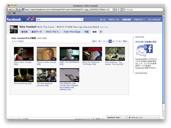The image size is (171, 128).
Task: Open プロフィール in the nav bar
Action: (114, 20)
